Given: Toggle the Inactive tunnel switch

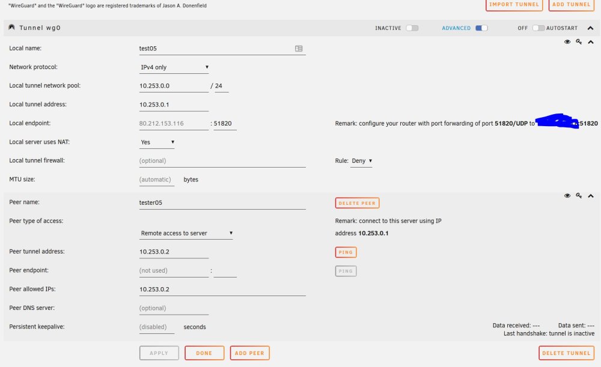Looking at the screenshot, I should click(x=412, y=28).
